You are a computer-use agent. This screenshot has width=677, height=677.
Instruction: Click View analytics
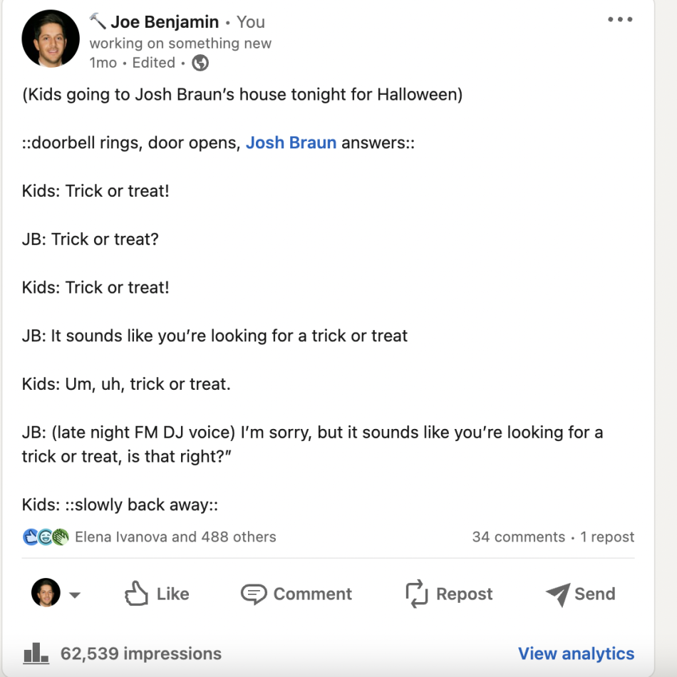pyautogui.click(x=576, y=653)
